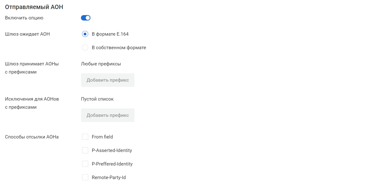Click the "Шлюз принимает АОНы с префиксами" label
The width and height of the screenshot is (386, 191).
[32, 68]
